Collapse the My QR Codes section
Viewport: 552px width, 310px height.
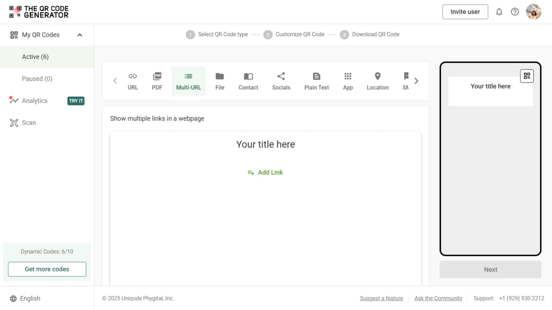point(80,35)
